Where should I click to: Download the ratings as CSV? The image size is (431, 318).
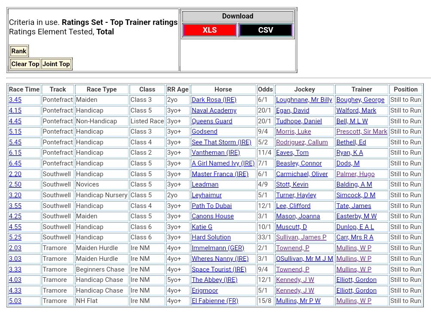265,30
